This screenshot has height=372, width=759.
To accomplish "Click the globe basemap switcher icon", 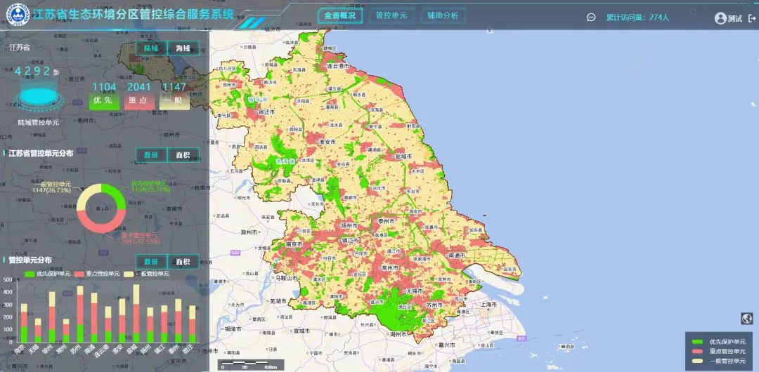I will (x=746, y=319).
